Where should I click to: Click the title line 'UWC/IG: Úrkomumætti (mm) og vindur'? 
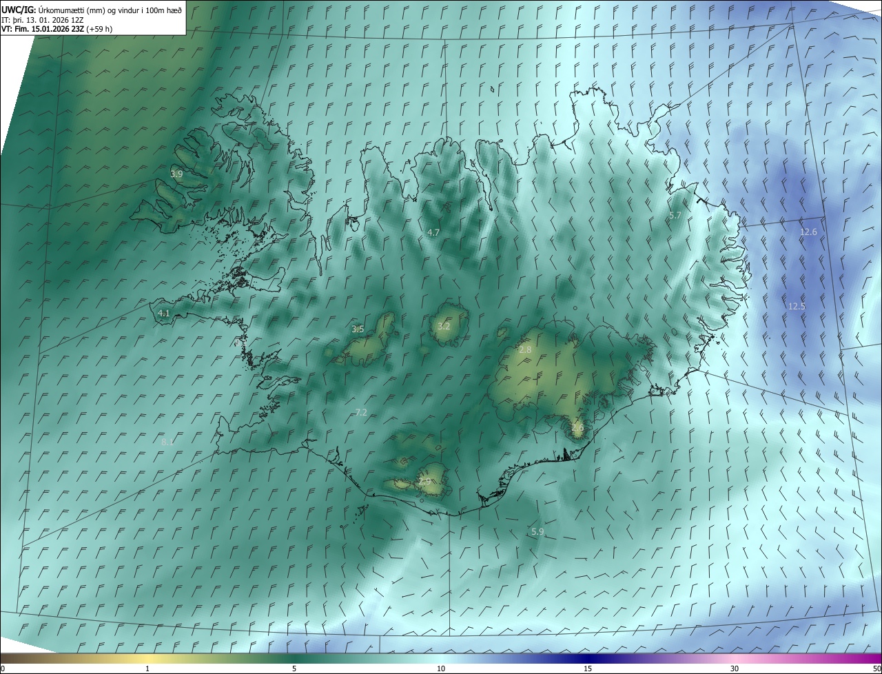(x=92, y=10)
